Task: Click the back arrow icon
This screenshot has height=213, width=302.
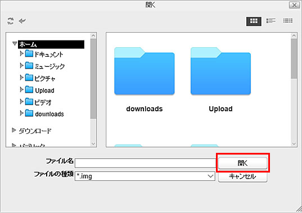Action: click(22, 21)
